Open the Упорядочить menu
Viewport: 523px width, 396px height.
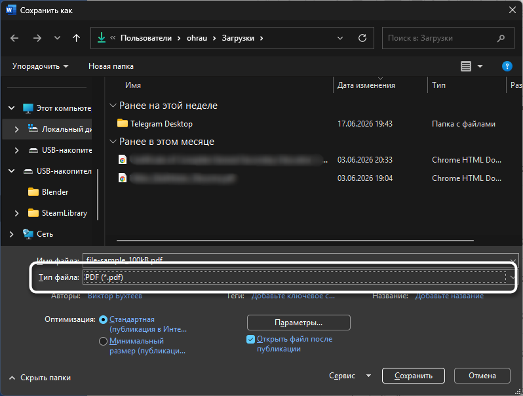(40, 66)
